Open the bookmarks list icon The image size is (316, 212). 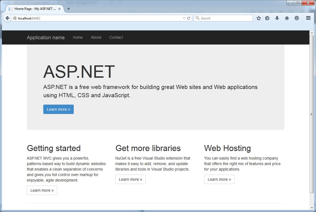tap(267, 18)
